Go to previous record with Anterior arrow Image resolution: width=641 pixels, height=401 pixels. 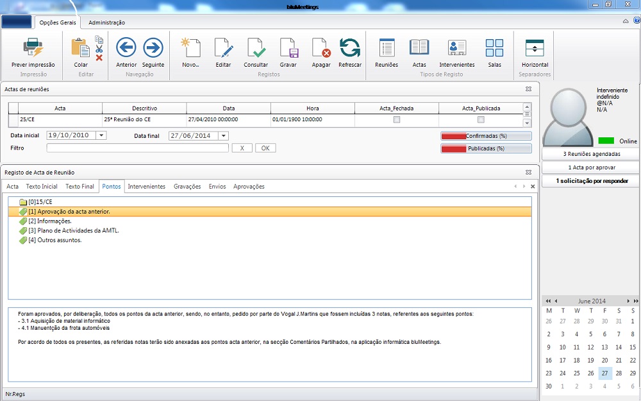[x=126, y=48]
